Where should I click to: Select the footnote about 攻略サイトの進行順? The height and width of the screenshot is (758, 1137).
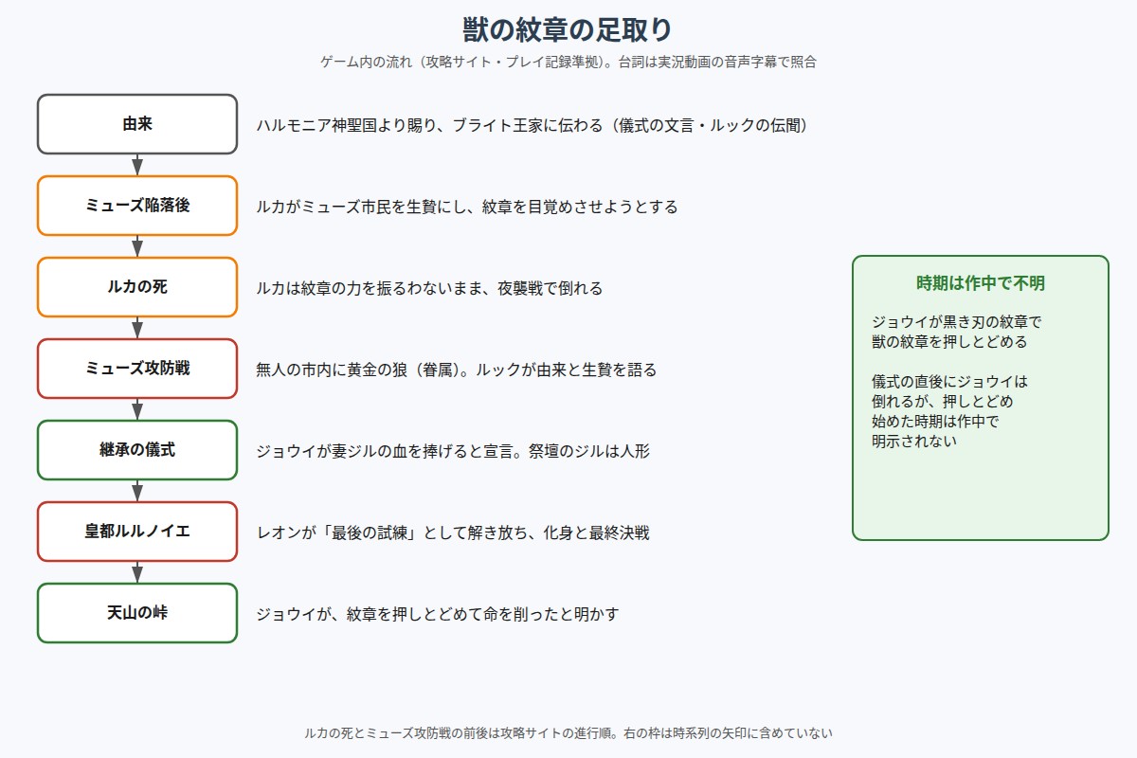(x=568, y=732)
